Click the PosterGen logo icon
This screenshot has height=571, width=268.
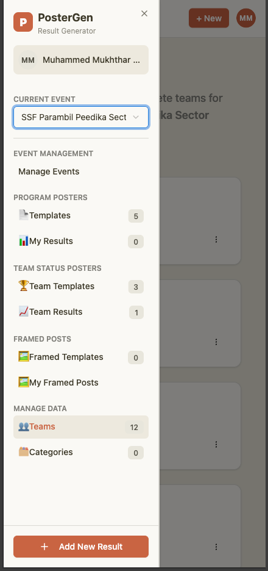(x=23, y=22)
